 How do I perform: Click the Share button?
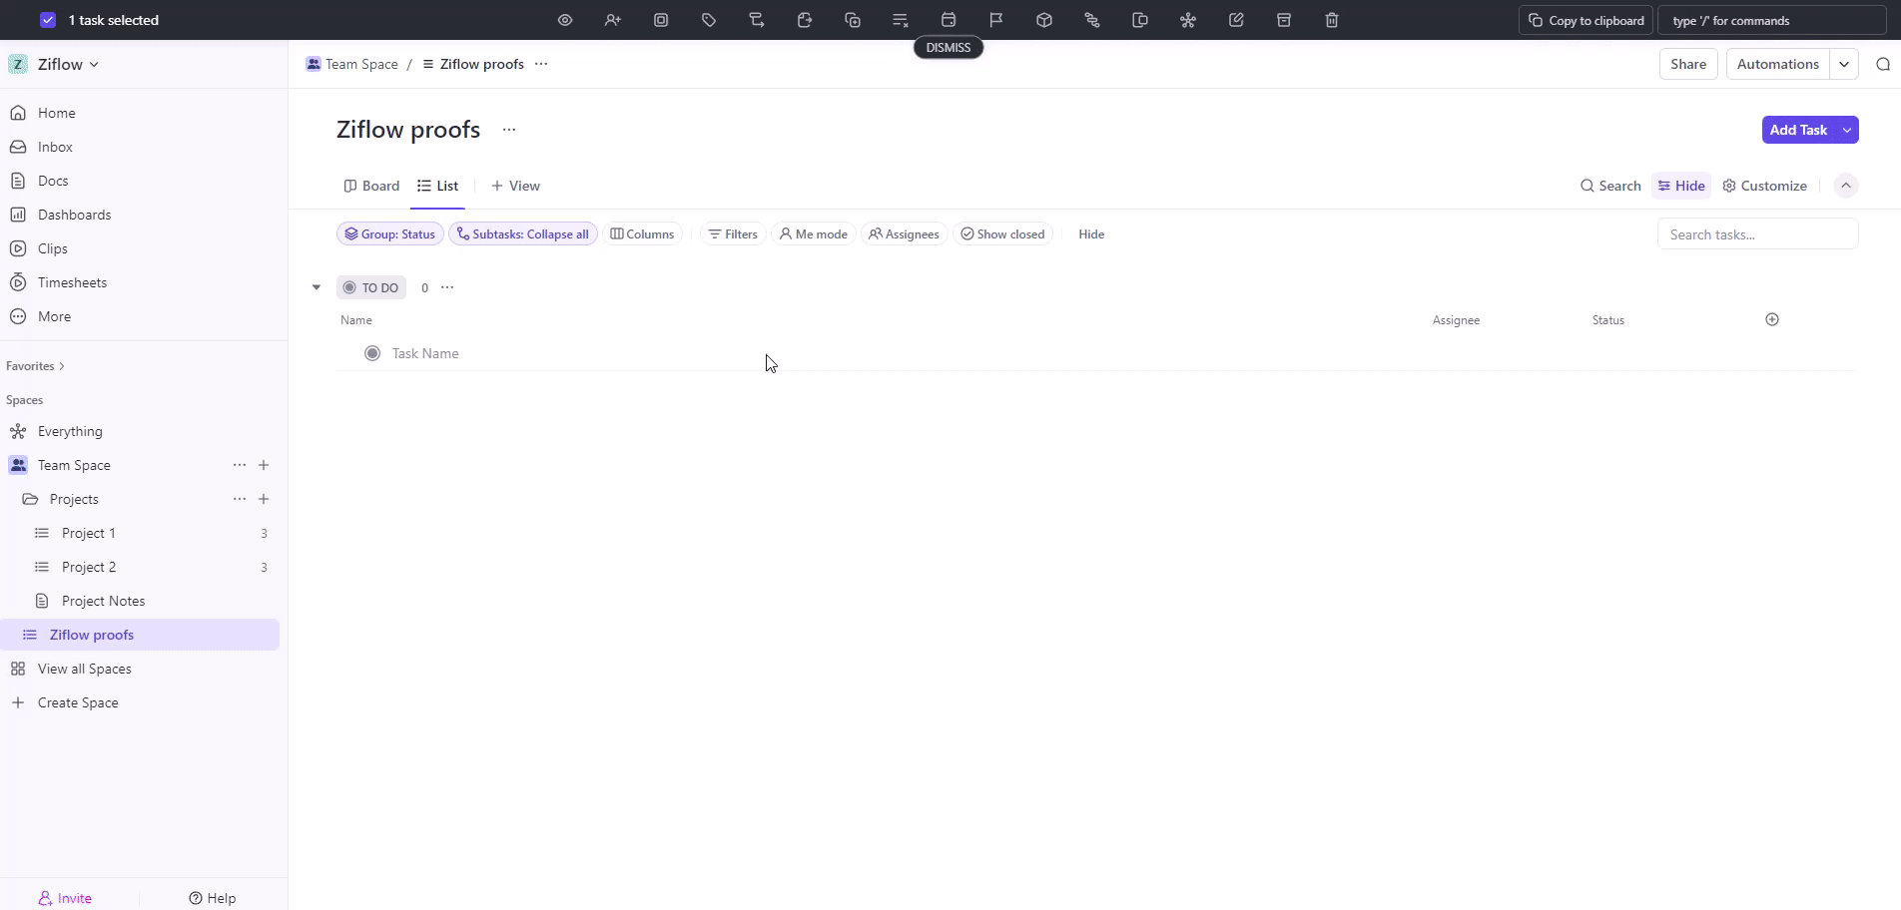(1687, 64)
